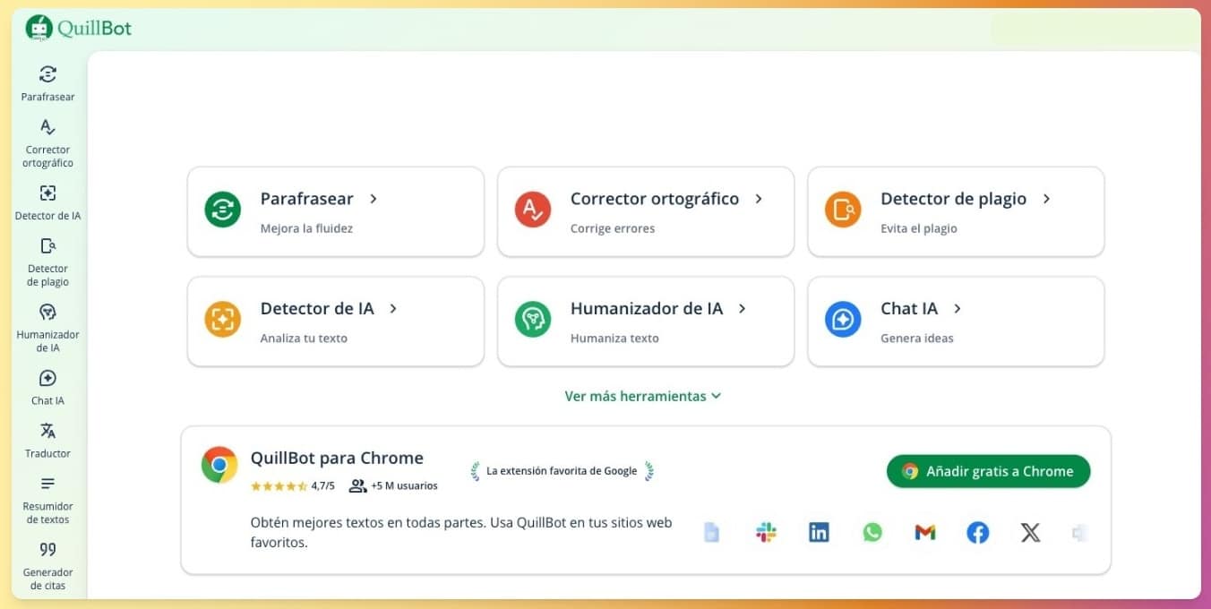1211x609 pixels.
Task: Click the Humaniza texto subtitle
Action: (x=614, y=339)
